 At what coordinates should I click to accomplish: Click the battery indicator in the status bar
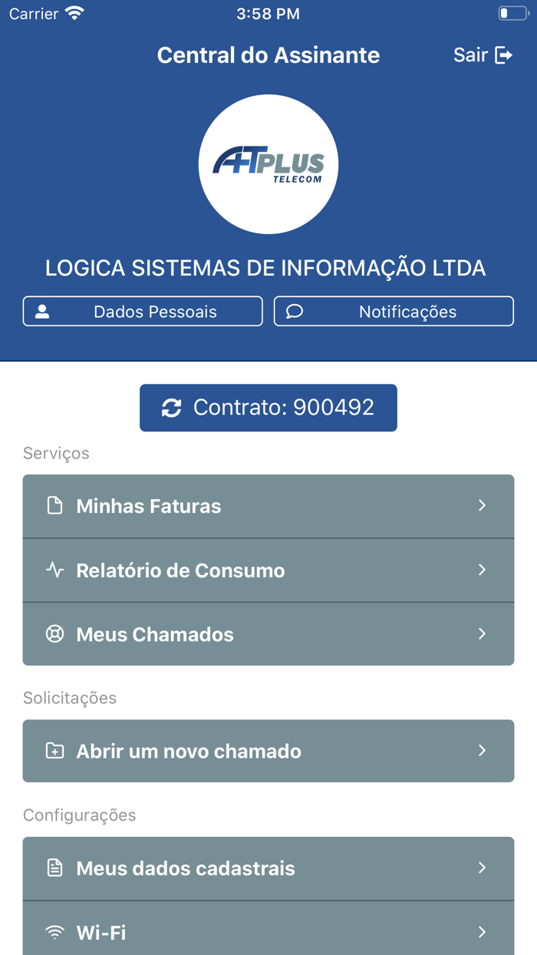512,12
